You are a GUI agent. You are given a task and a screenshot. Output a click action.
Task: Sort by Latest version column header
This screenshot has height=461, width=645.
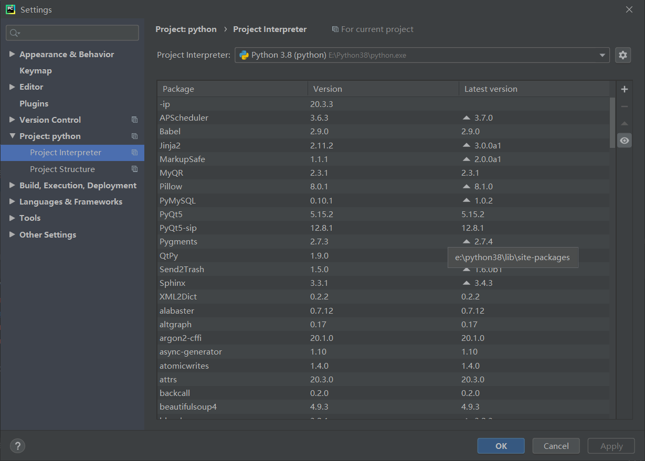click(x=534, y=89)
